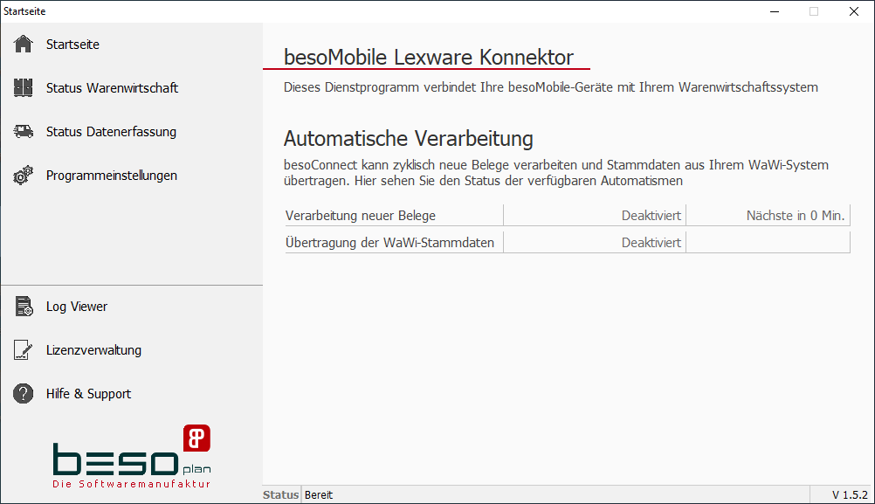
Task: Open the Log Viewer entry
Action: click(77, 307)
